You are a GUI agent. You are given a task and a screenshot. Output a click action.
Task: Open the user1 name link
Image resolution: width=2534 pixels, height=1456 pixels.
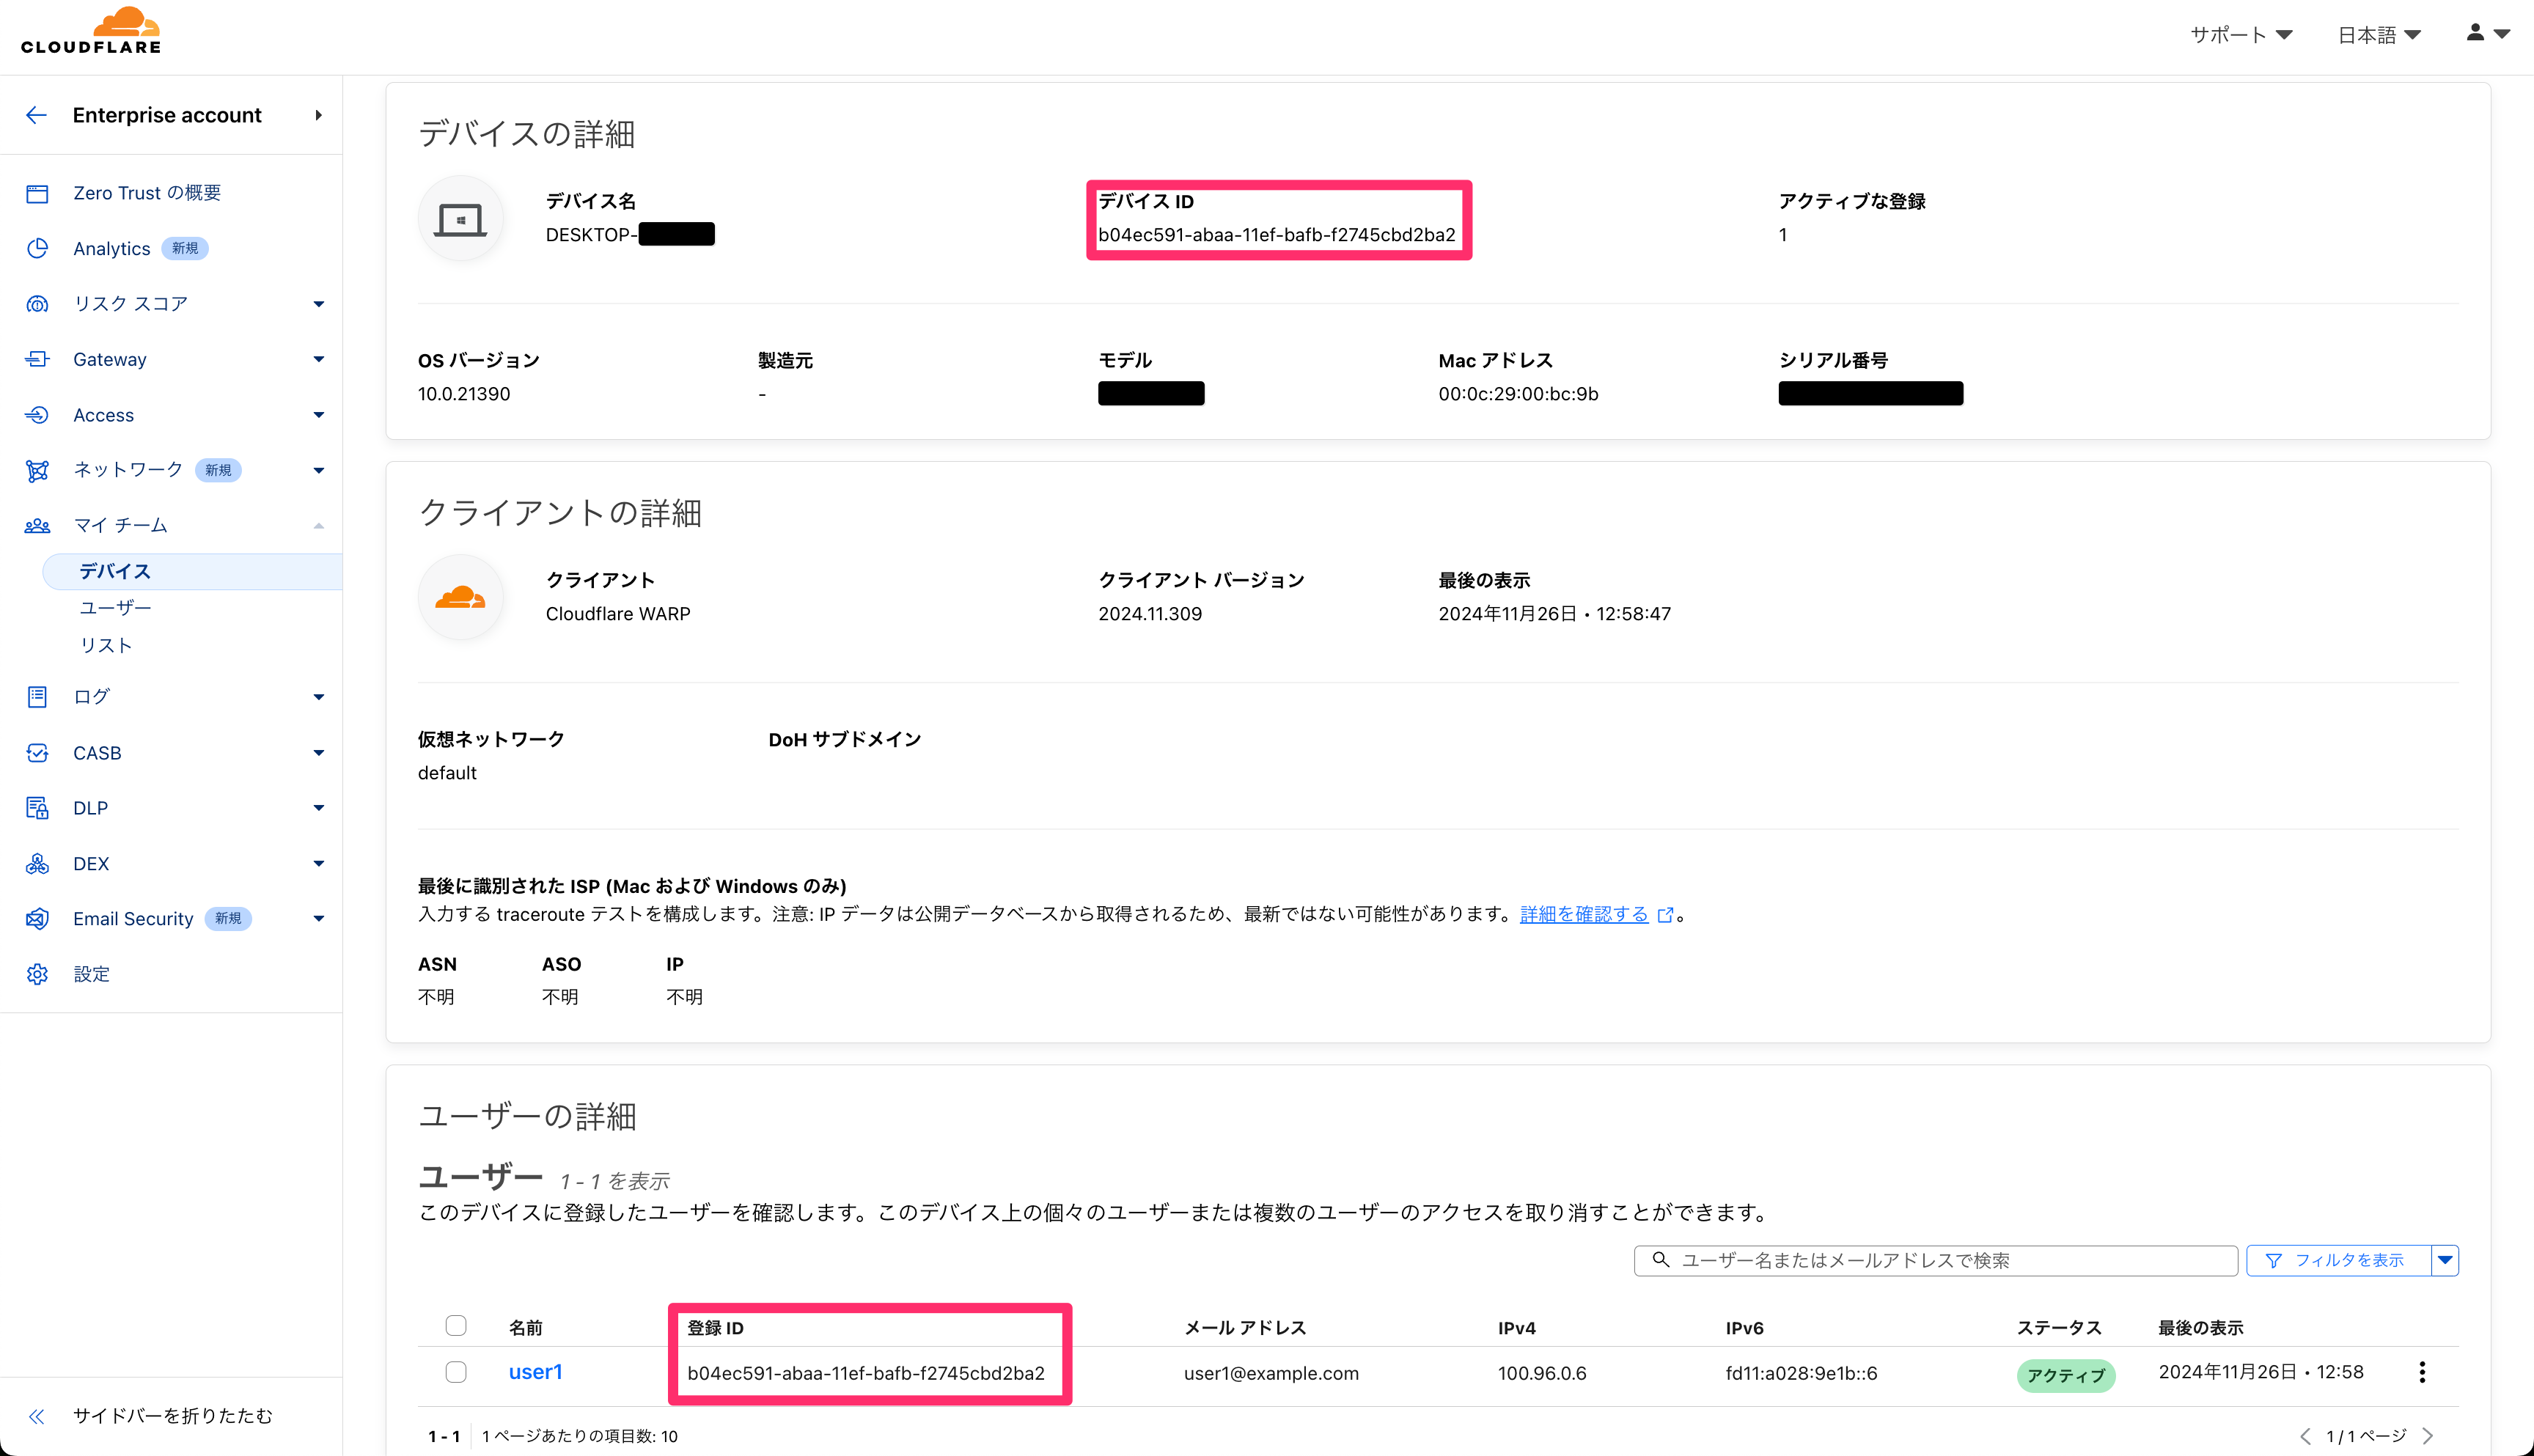tap(535, 1372)
